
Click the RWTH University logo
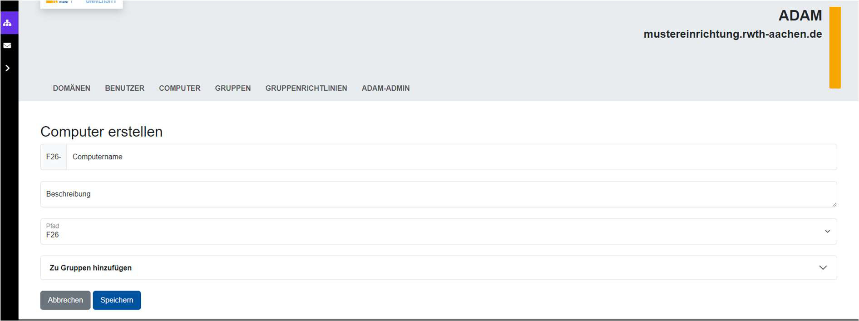pos(81,3)
